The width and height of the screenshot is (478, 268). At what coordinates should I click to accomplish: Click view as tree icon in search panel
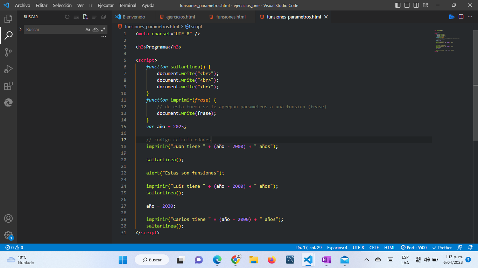pyautogui.click(x=94, y=17)
